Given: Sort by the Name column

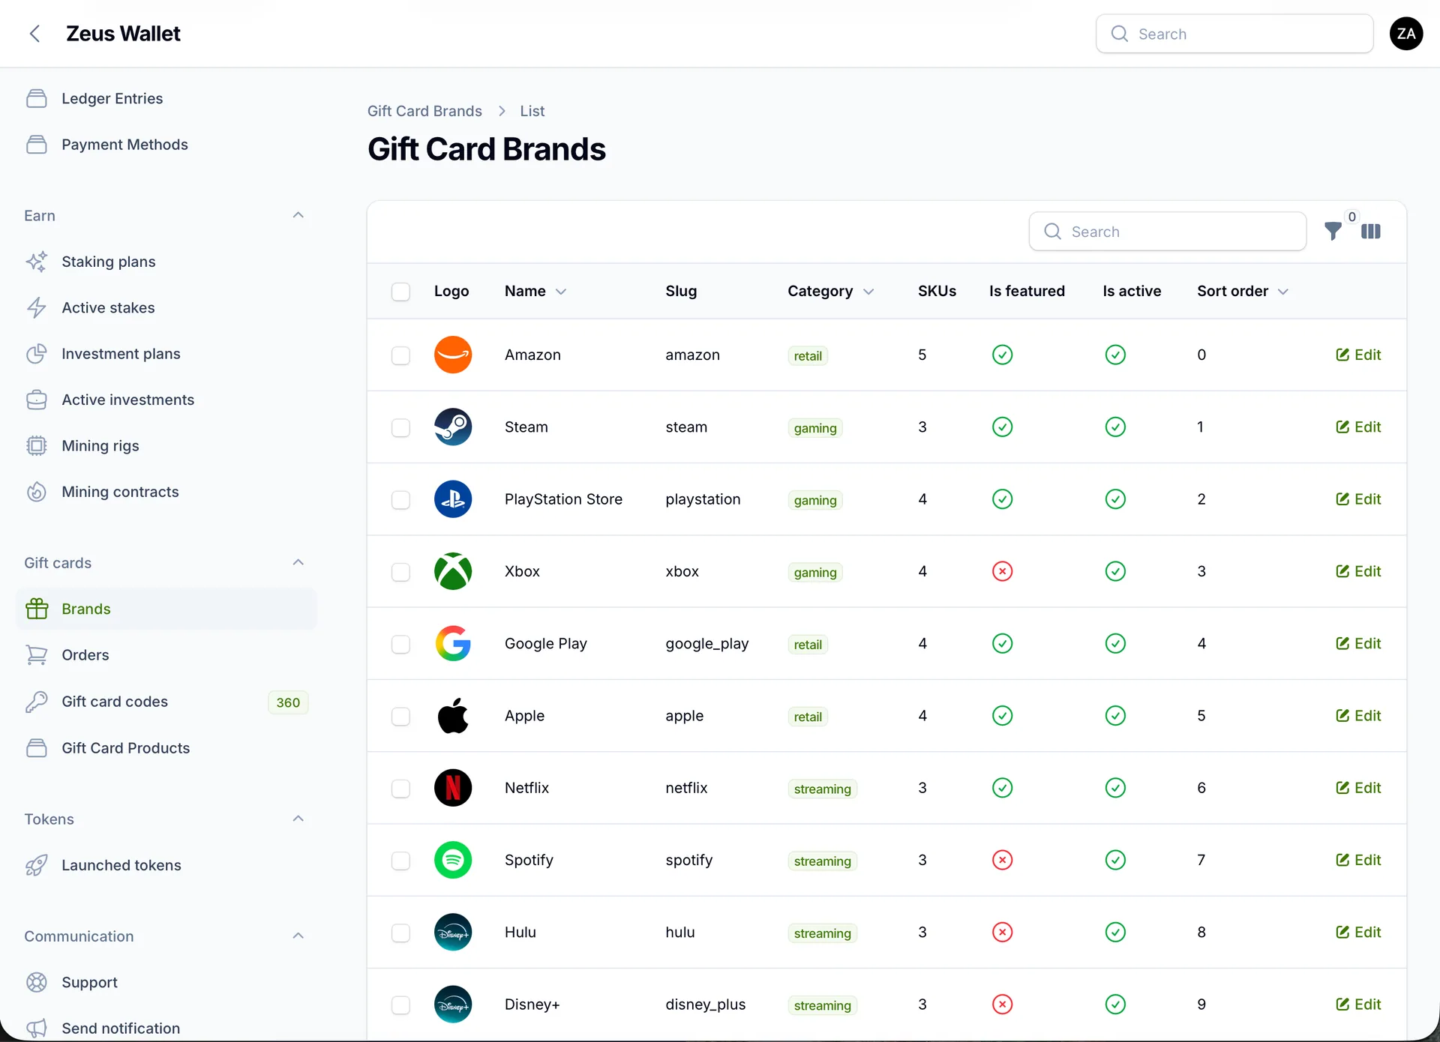Looking at the screenshot, I should tap(535, 292).
